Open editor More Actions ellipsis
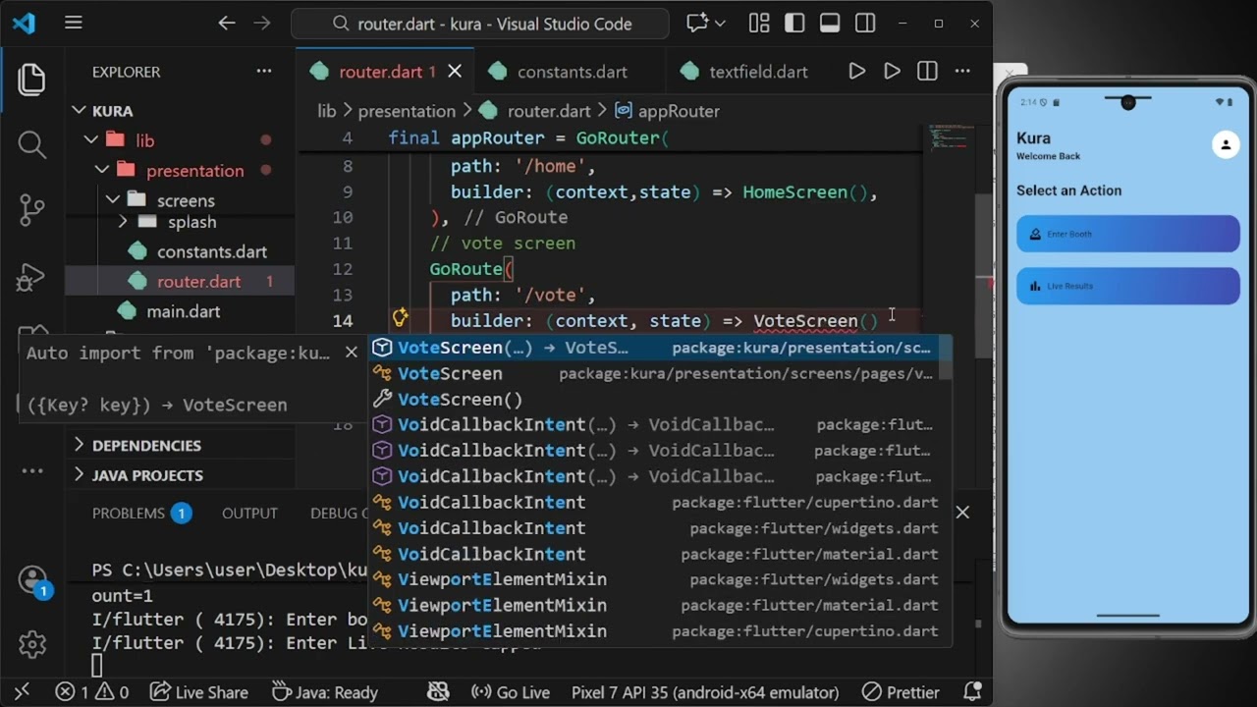Image resolution: width=1257 pixels, height=707 pixels. 962,71
